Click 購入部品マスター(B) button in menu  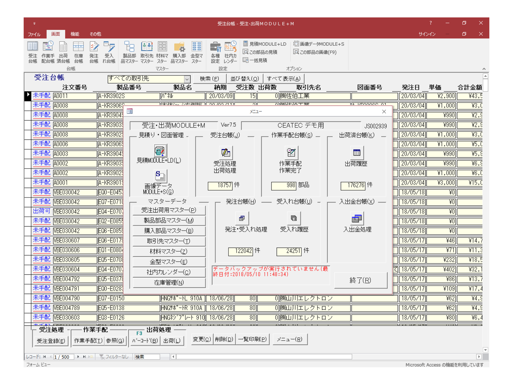pos(169,231)
